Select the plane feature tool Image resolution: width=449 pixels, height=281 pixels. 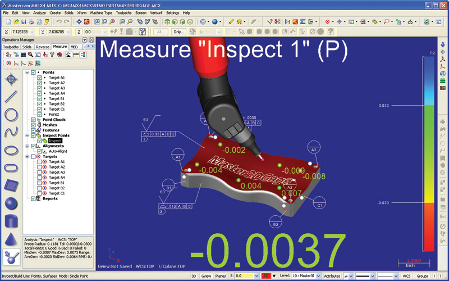(11, 185)
